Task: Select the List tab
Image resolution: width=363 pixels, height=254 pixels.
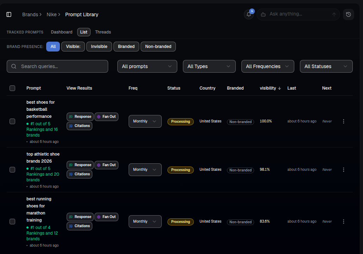Action: click(x=84, y=32)
